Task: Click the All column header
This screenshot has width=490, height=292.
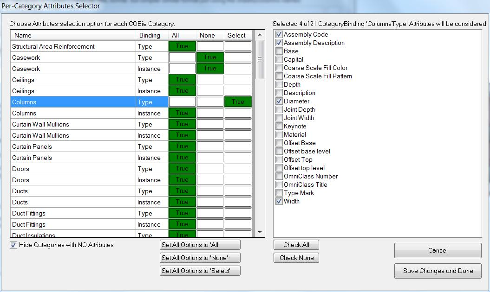Action: pyautogui.click(x=182, y=35)
